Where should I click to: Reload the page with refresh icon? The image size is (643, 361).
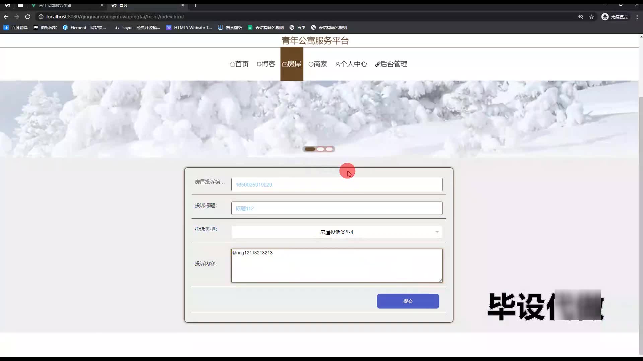28,17
